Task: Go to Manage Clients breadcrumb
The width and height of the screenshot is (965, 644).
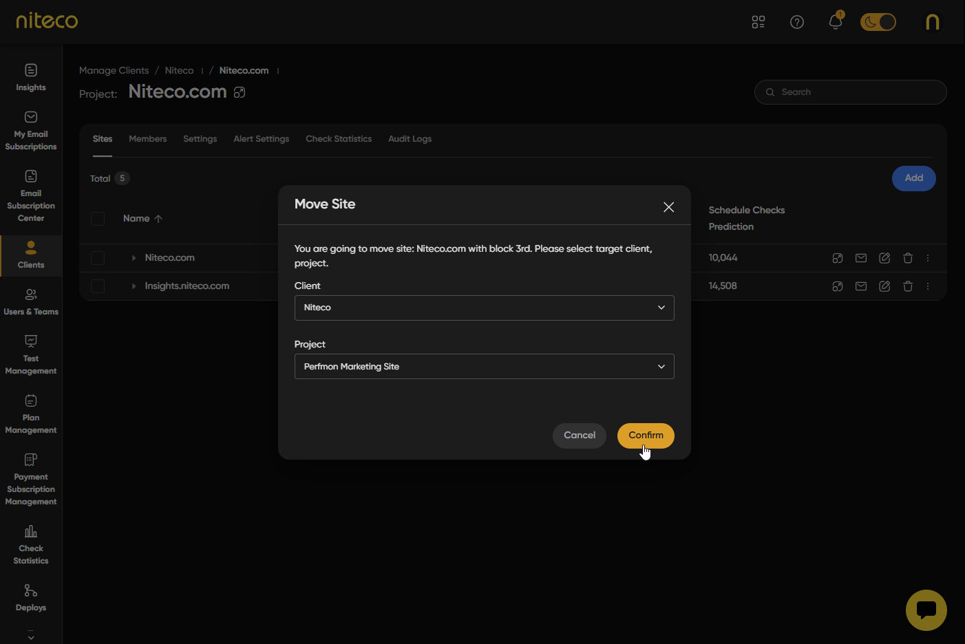Action: [114, 70]
